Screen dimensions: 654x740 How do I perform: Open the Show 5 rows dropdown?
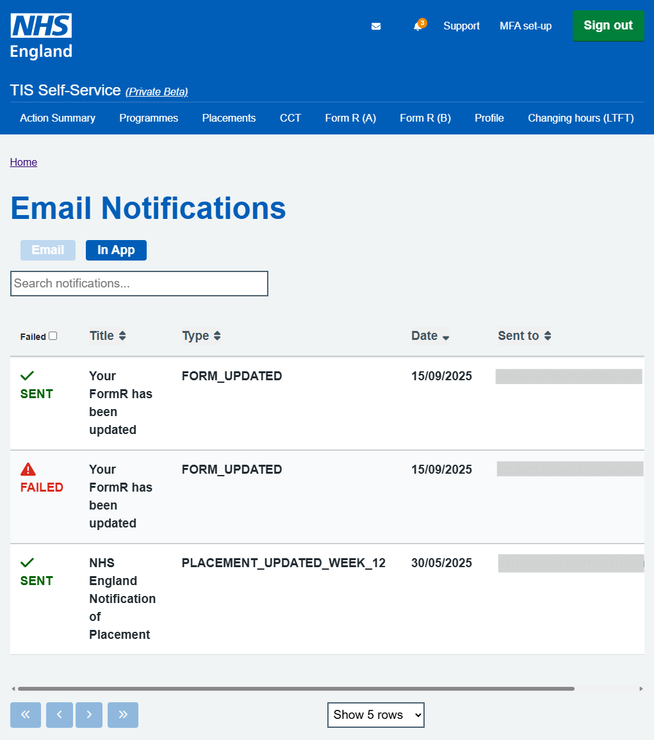click(375, 715)
